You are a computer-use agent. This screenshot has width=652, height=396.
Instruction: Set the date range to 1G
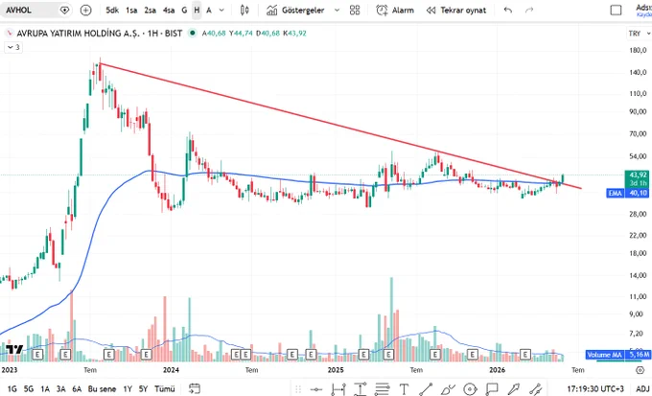click(12, 389)
